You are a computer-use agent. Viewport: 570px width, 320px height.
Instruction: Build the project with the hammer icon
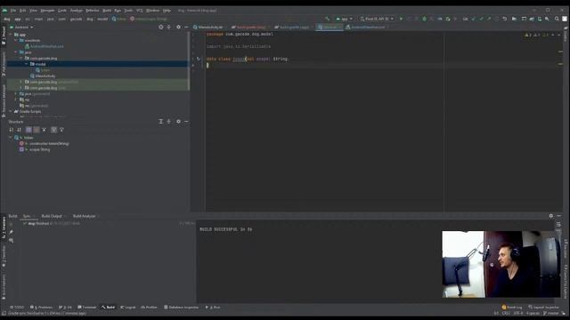pyautogui.click(x=327, y=19)
